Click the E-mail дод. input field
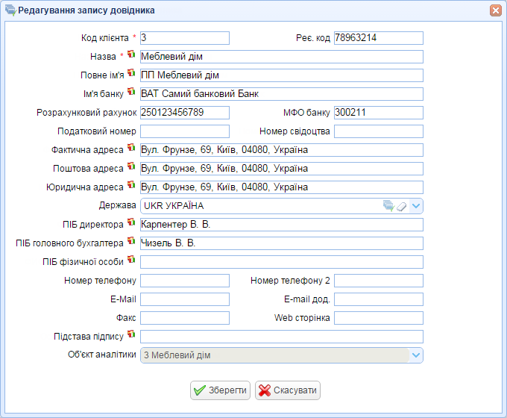This screenshot has width=507, height=418. 379,299
